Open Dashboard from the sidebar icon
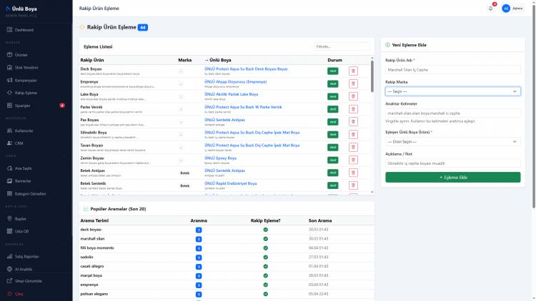Viewport: 536px width, 301px height. [9, 30]
